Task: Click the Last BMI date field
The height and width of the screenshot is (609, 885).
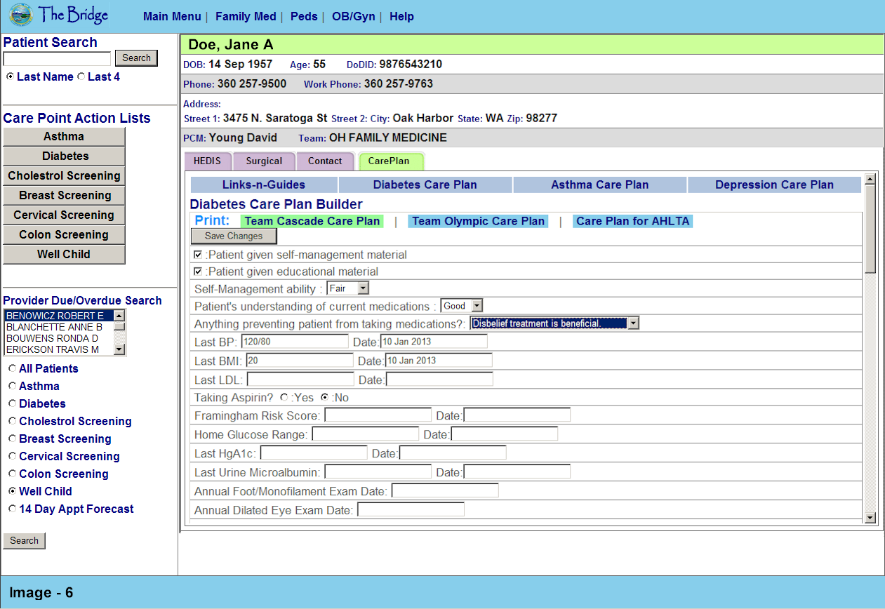Action: (x=439, y=361)
